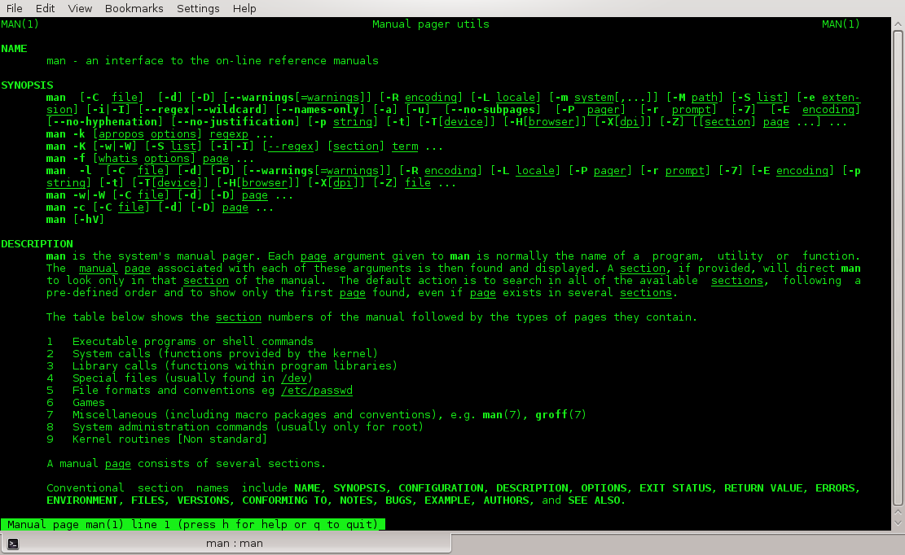Open the Edit menu
Viewport: 905px width, 555px height.
point(45,9)
